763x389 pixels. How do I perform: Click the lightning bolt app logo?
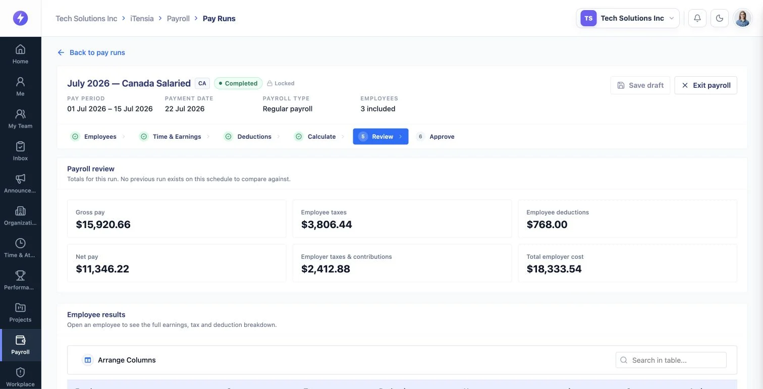coord(20,19)
